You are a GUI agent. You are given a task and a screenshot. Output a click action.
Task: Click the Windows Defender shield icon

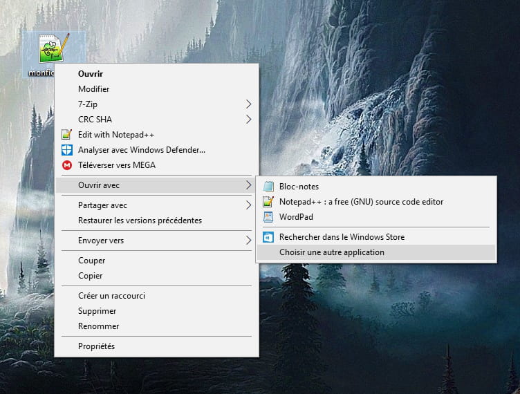(67, 150)
